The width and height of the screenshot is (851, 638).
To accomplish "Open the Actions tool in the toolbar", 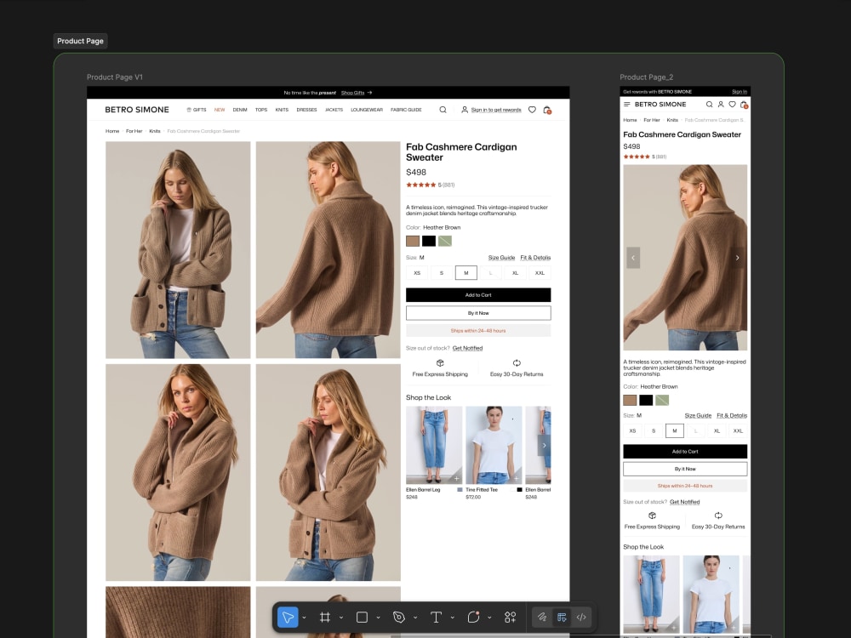I will 510,618.
